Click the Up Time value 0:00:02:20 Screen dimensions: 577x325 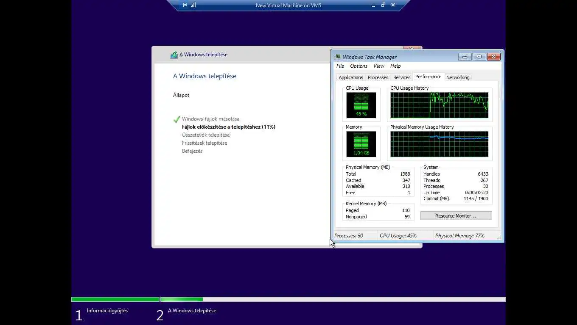[x=476, y=193]
